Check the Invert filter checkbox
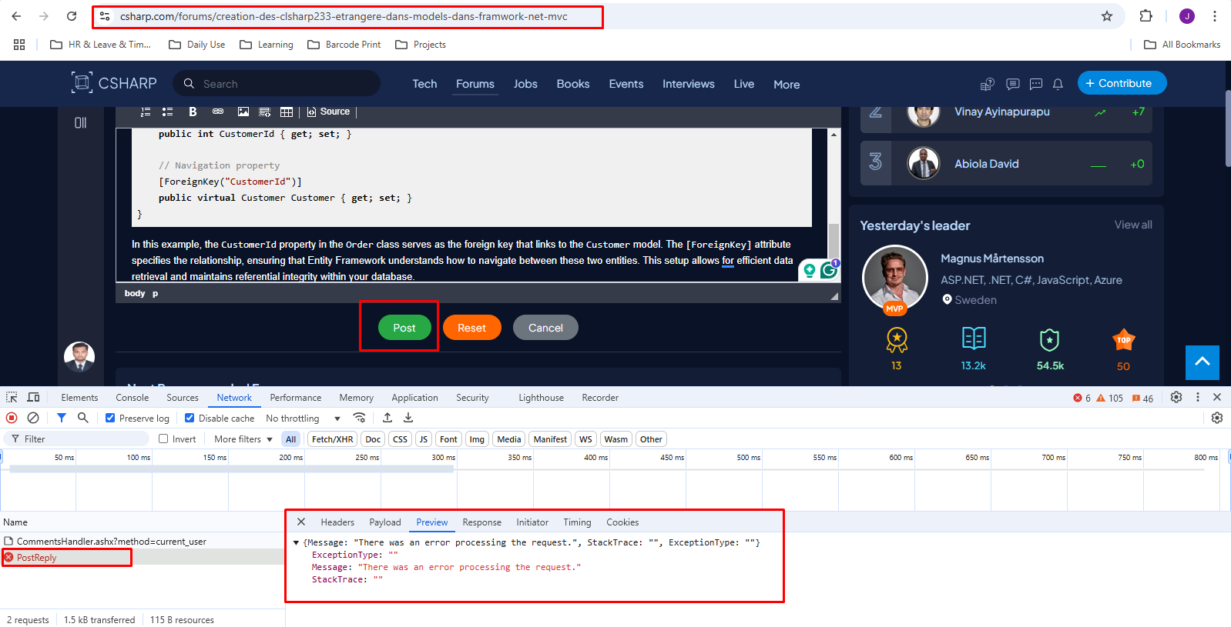 [163, 439]
